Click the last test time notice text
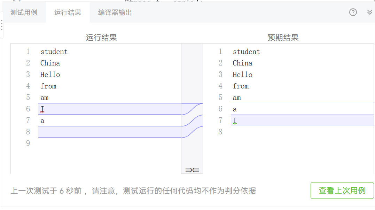This screenshot has height=210, width=375. coord(133,190)
